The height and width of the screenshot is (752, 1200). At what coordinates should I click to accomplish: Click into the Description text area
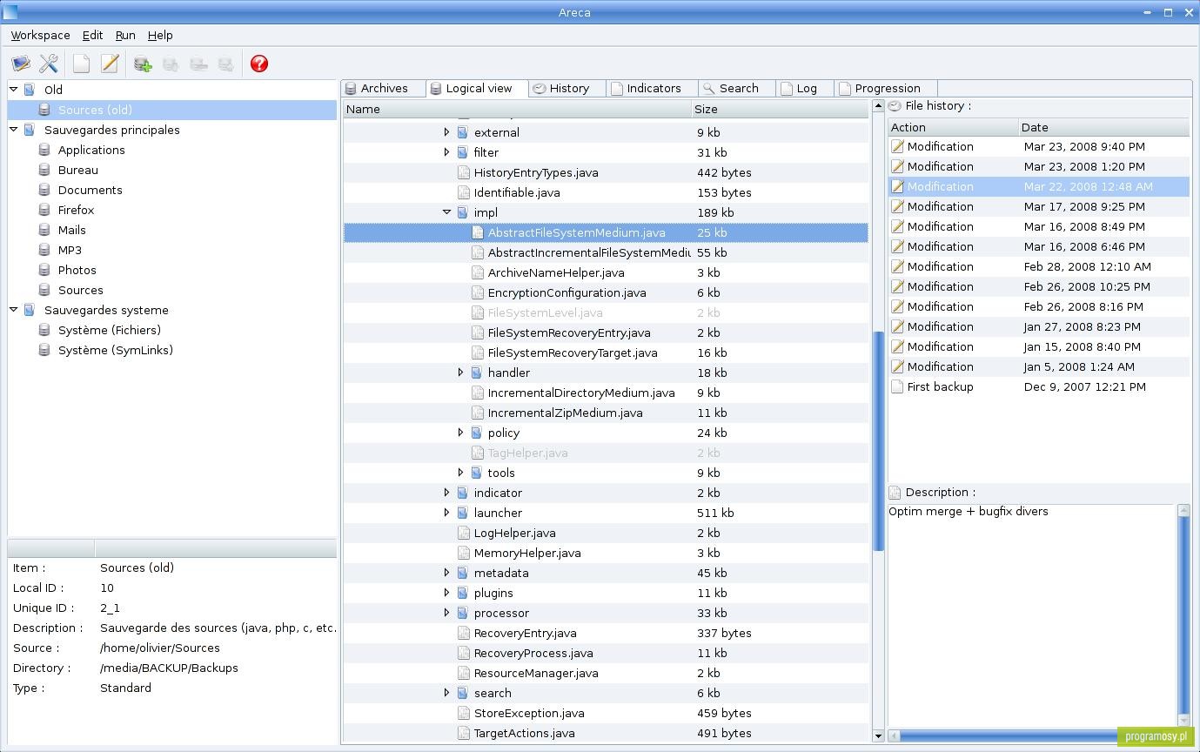(x=1032, y=614)
